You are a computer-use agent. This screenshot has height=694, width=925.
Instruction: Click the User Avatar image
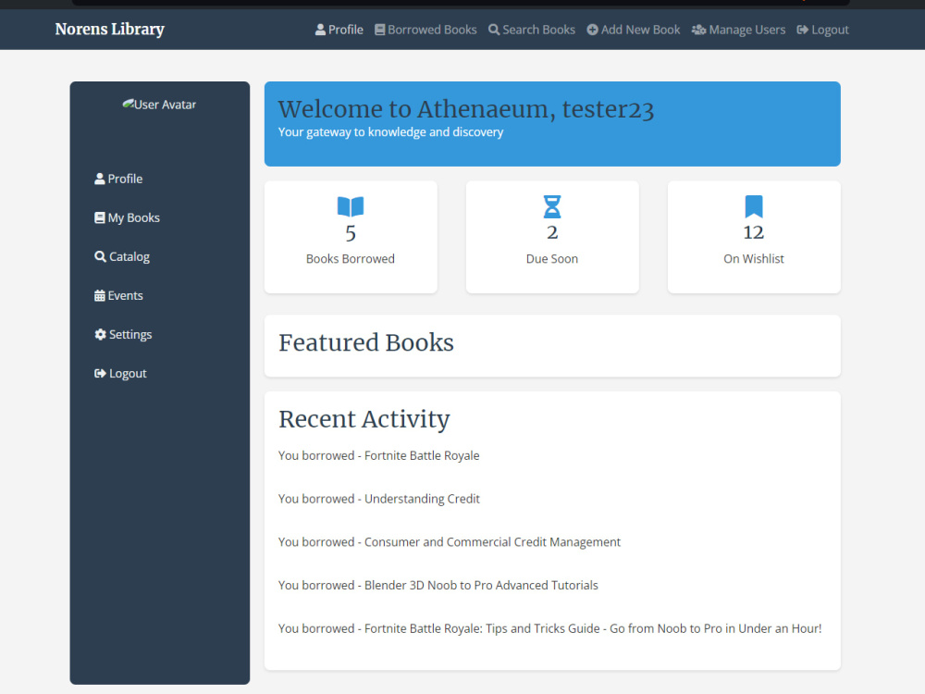click(x=159, y=105)
